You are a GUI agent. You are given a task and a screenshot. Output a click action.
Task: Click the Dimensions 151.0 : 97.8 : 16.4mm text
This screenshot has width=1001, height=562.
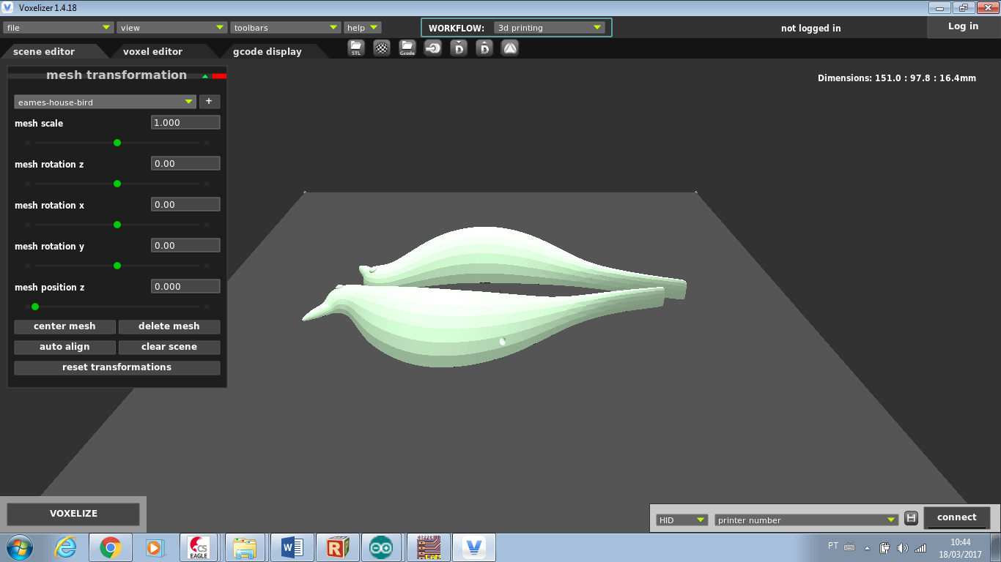(x=897, y=78)
